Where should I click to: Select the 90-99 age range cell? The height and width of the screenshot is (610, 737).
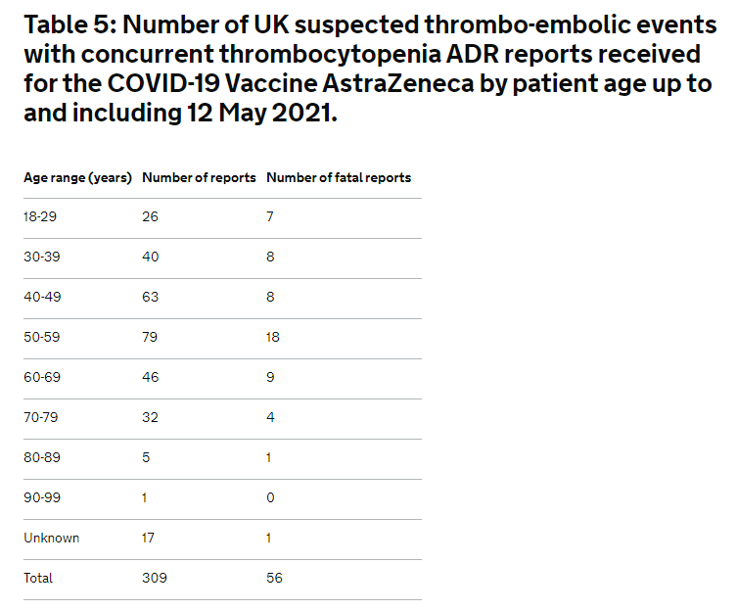pos(42,497)
